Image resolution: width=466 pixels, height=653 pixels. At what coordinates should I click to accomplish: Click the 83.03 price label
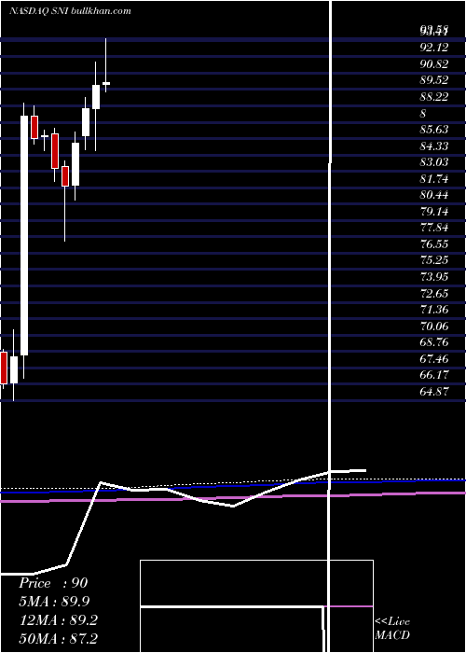tap(434, 162)
